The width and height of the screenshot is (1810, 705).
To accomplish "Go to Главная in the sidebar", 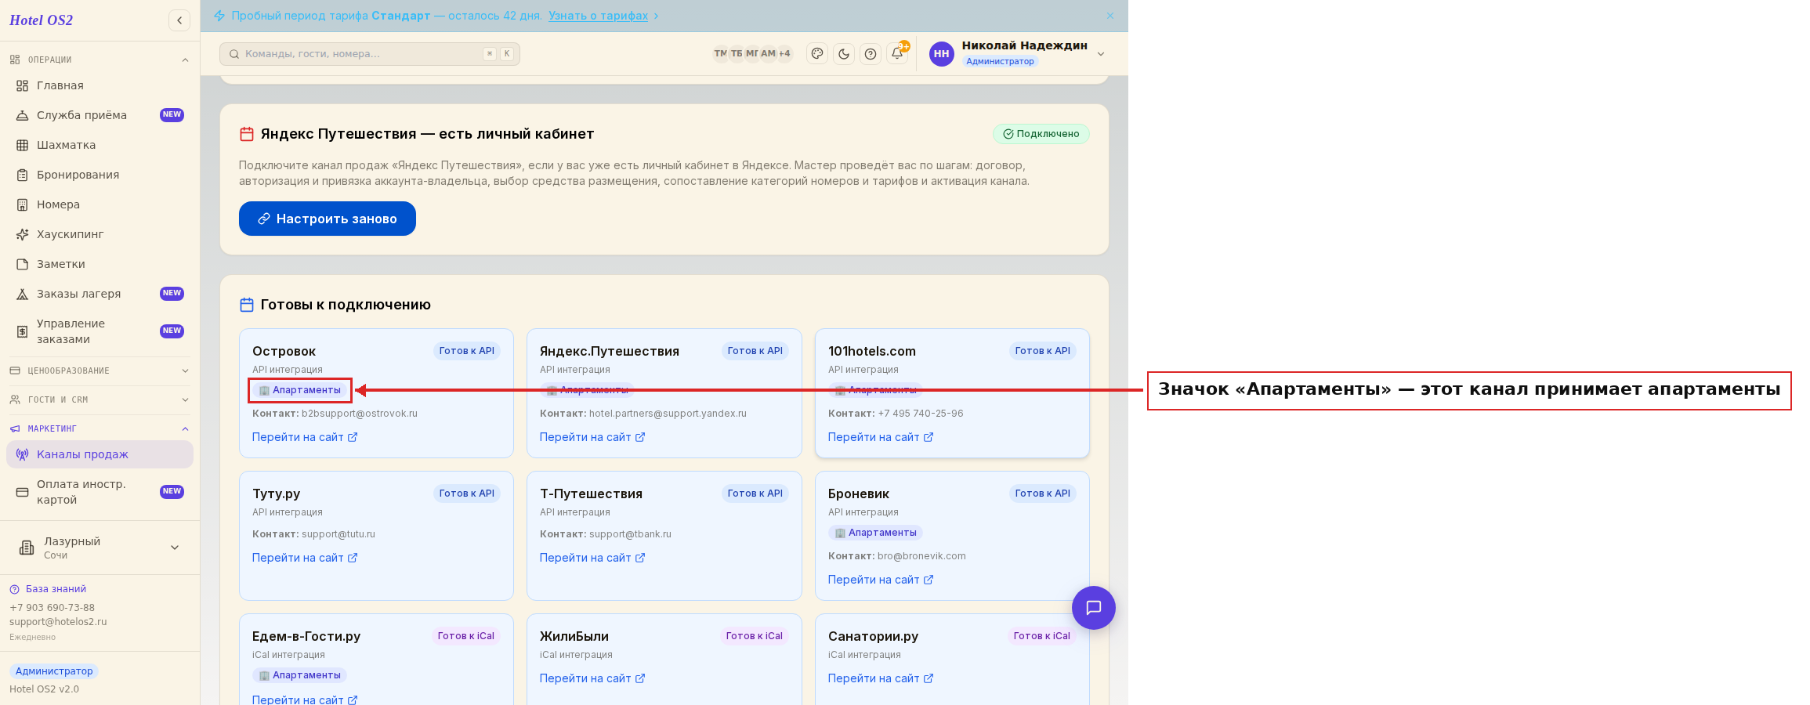I will click(100, 85).
